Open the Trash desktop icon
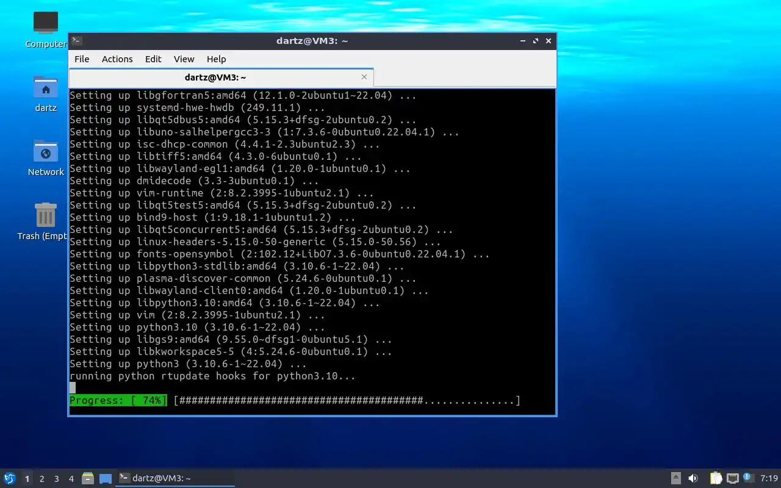 point(43,222)
